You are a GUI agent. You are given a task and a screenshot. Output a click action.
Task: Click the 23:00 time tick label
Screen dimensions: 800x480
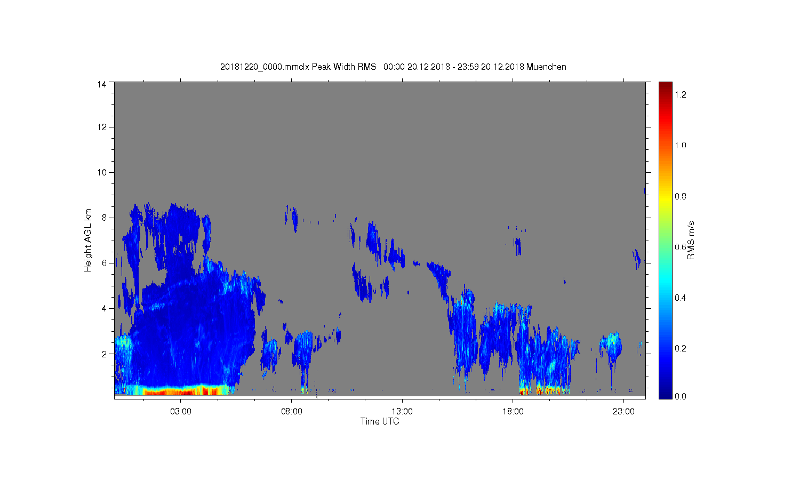tap(623, 412)
